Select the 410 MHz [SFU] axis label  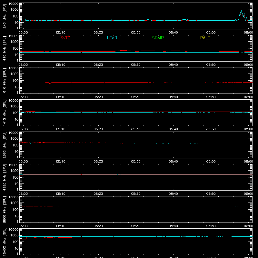[4, 48]
